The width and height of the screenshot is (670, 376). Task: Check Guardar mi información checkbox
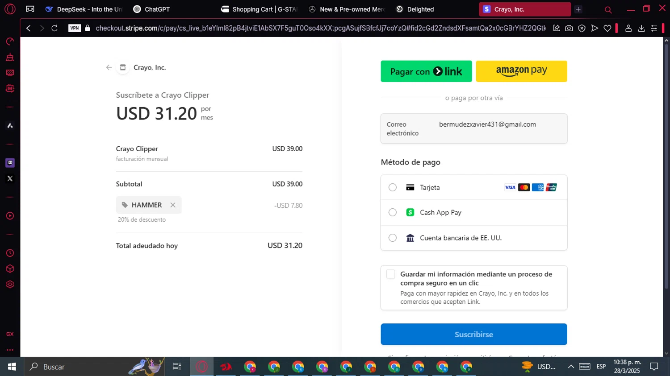coord(391,274)
